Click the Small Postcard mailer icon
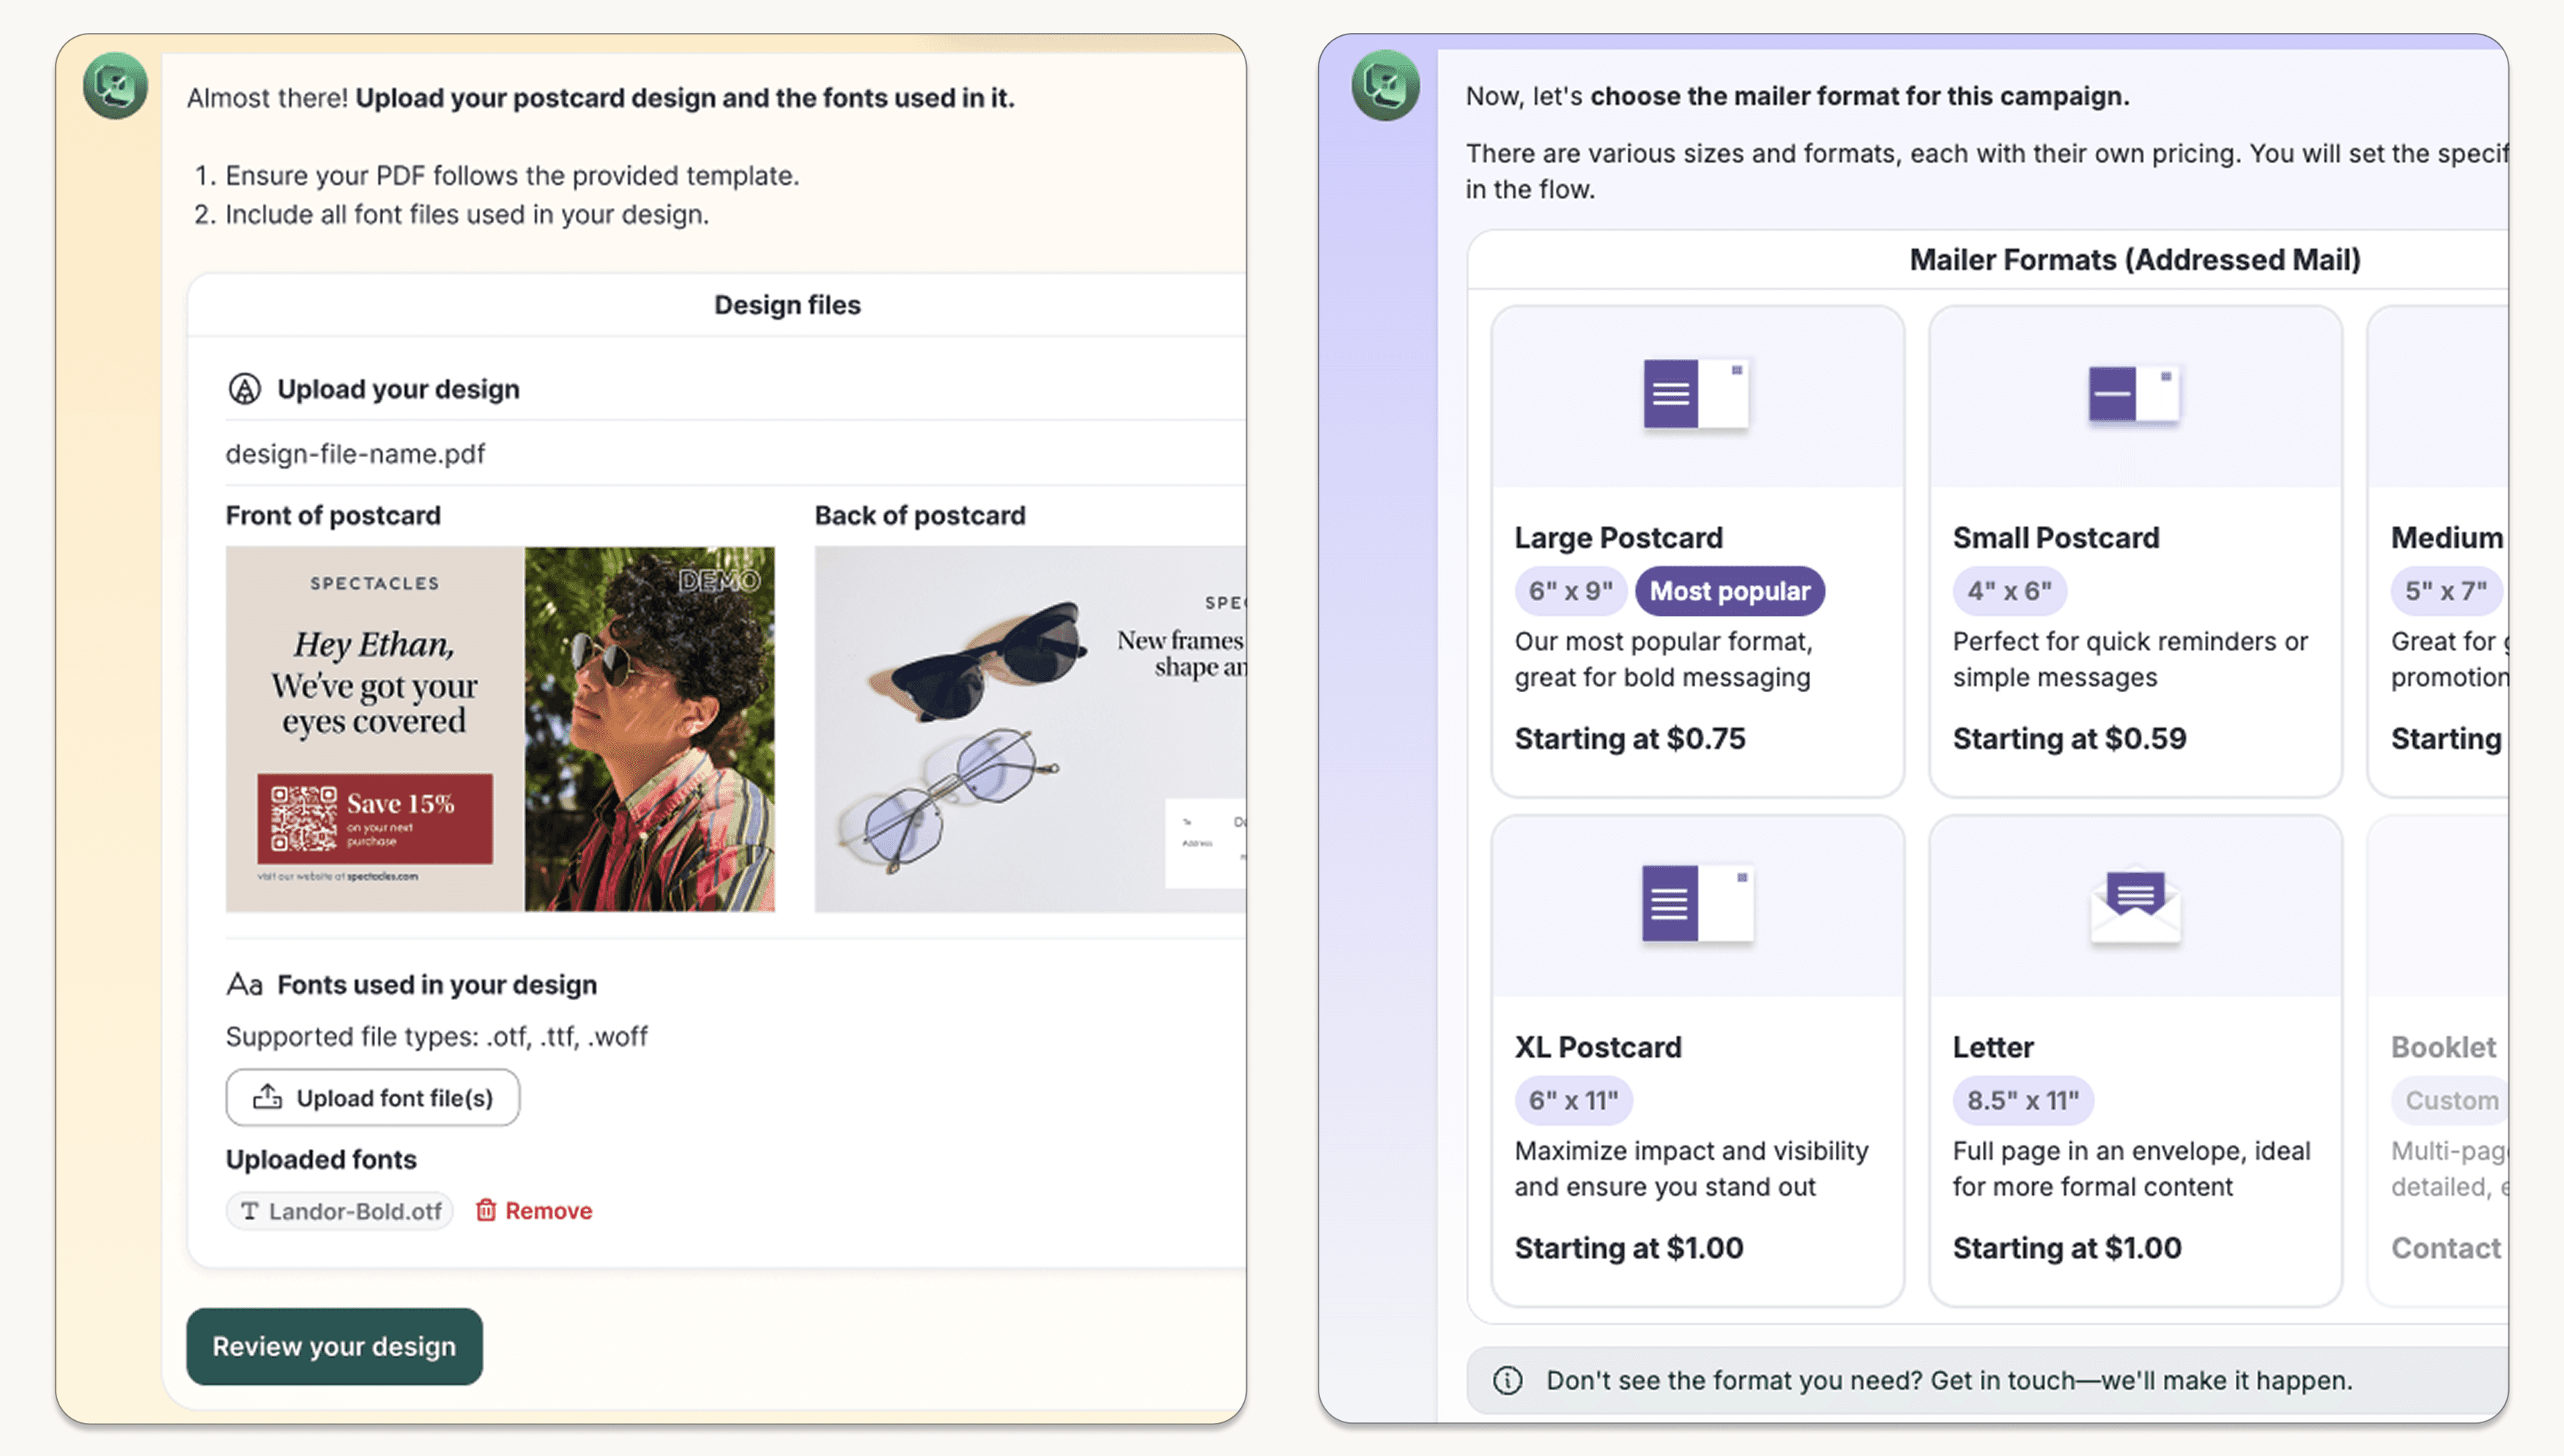 point(2134,394)
